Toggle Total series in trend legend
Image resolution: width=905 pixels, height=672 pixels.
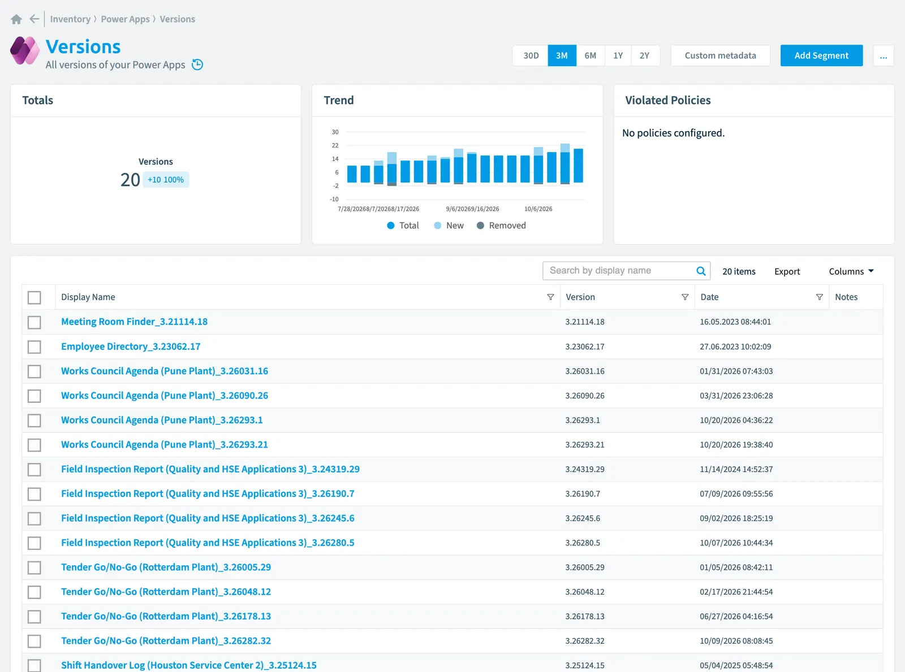[x=403, y=226]
